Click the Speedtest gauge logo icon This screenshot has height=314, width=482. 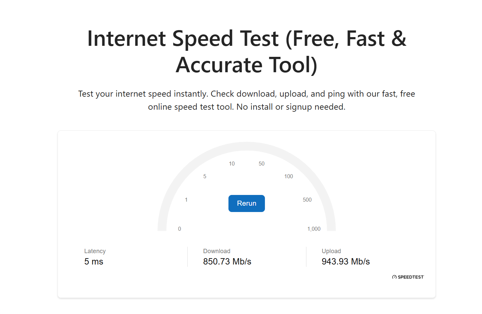(394, 277)
